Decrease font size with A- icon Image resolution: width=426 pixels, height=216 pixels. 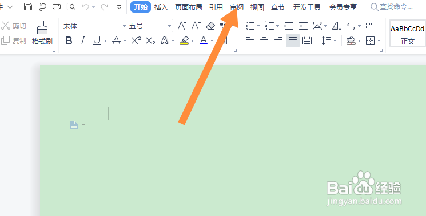click(x=196, y=26)
